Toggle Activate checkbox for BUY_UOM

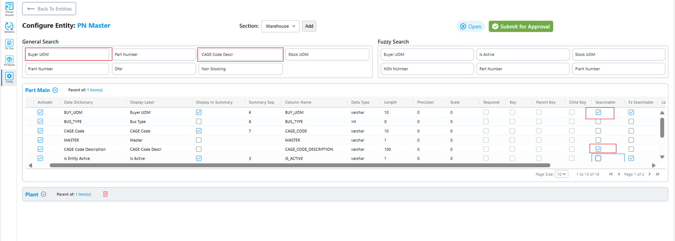tap(41, 112)
